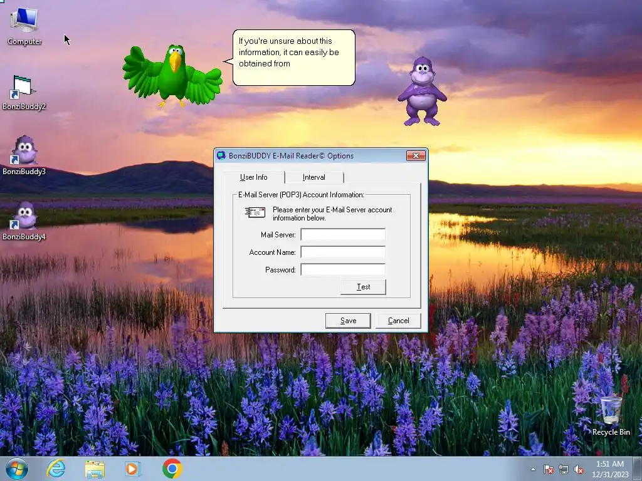This screenshot has height=481, width=642.
Task: Launch Internet Explorer from taskbar
Action: coord(56,468)
